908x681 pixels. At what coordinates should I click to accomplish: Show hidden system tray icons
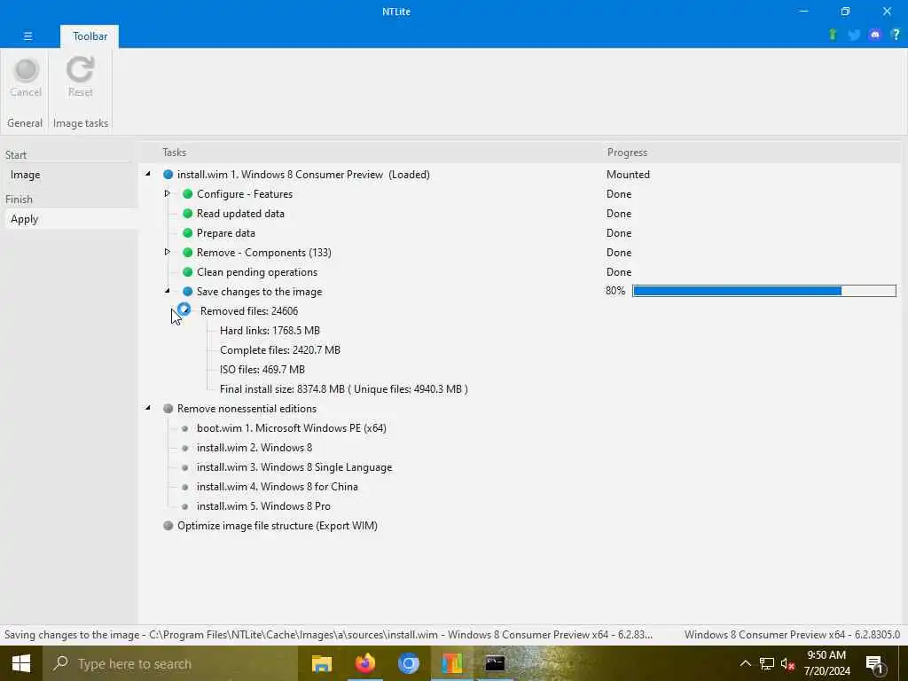point(745,663)
